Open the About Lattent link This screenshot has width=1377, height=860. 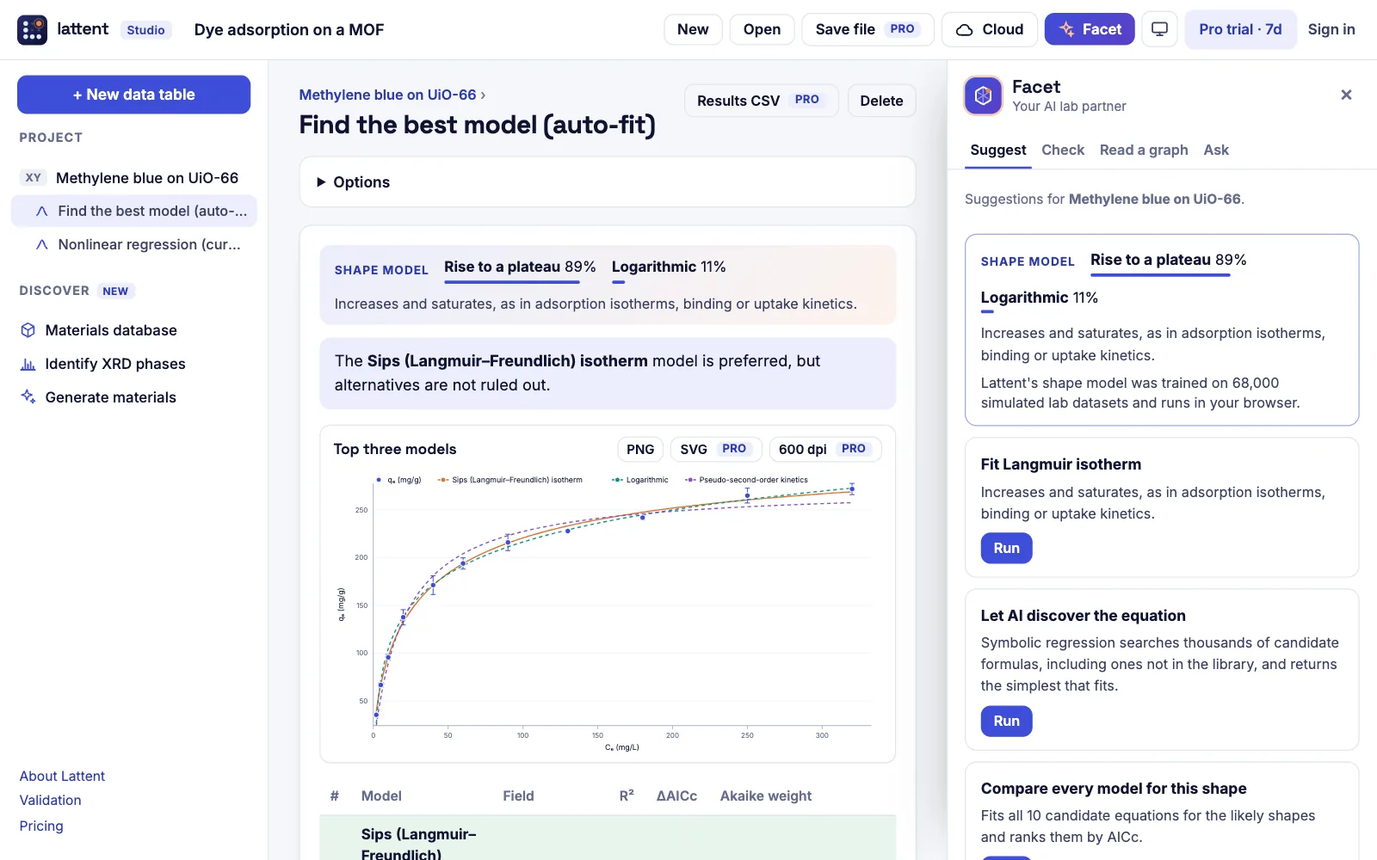[x=62, y=776]
